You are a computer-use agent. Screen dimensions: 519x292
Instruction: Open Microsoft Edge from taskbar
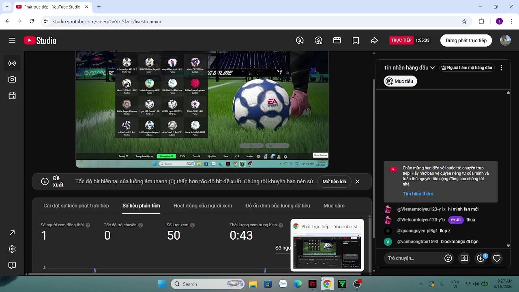(x=298, y=284)
